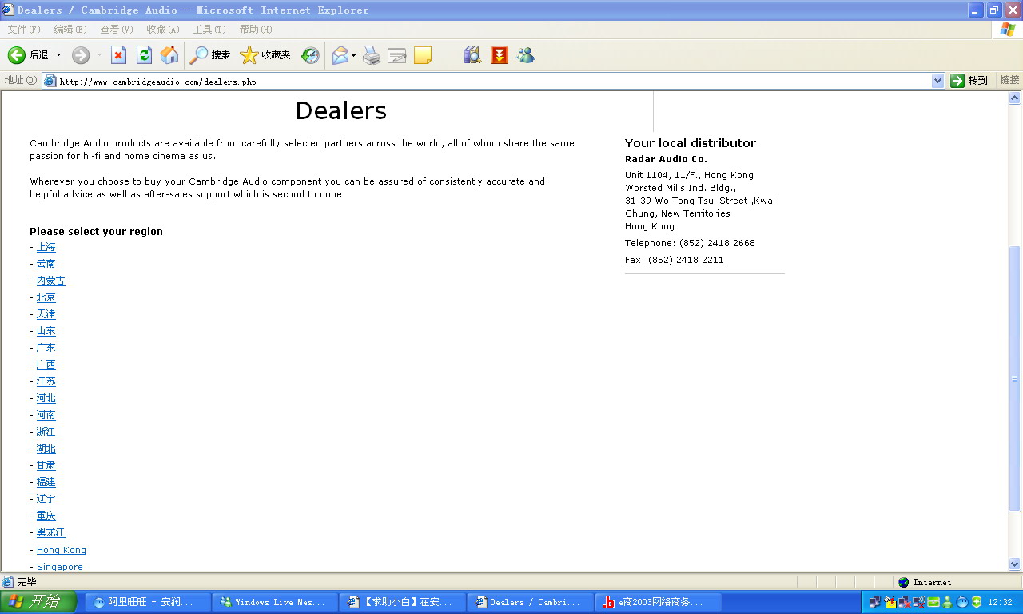Image resolution: width=1023 pixels, height=614 pixels.
Task: Stop loading with the red X icon
Action: tap(118, 55)
